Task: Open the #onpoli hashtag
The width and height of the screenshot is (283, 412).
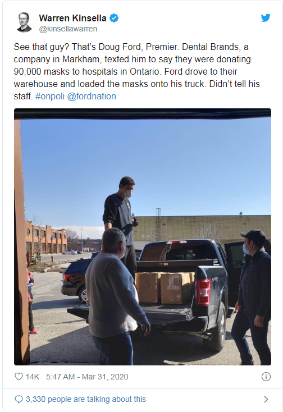Action: pos(50,96)
